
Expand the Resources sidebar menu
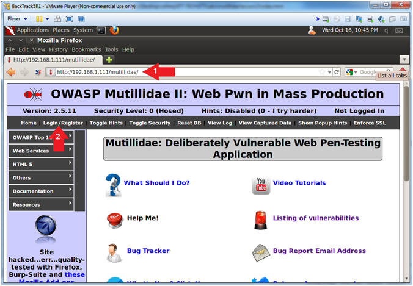coord(41,204)
